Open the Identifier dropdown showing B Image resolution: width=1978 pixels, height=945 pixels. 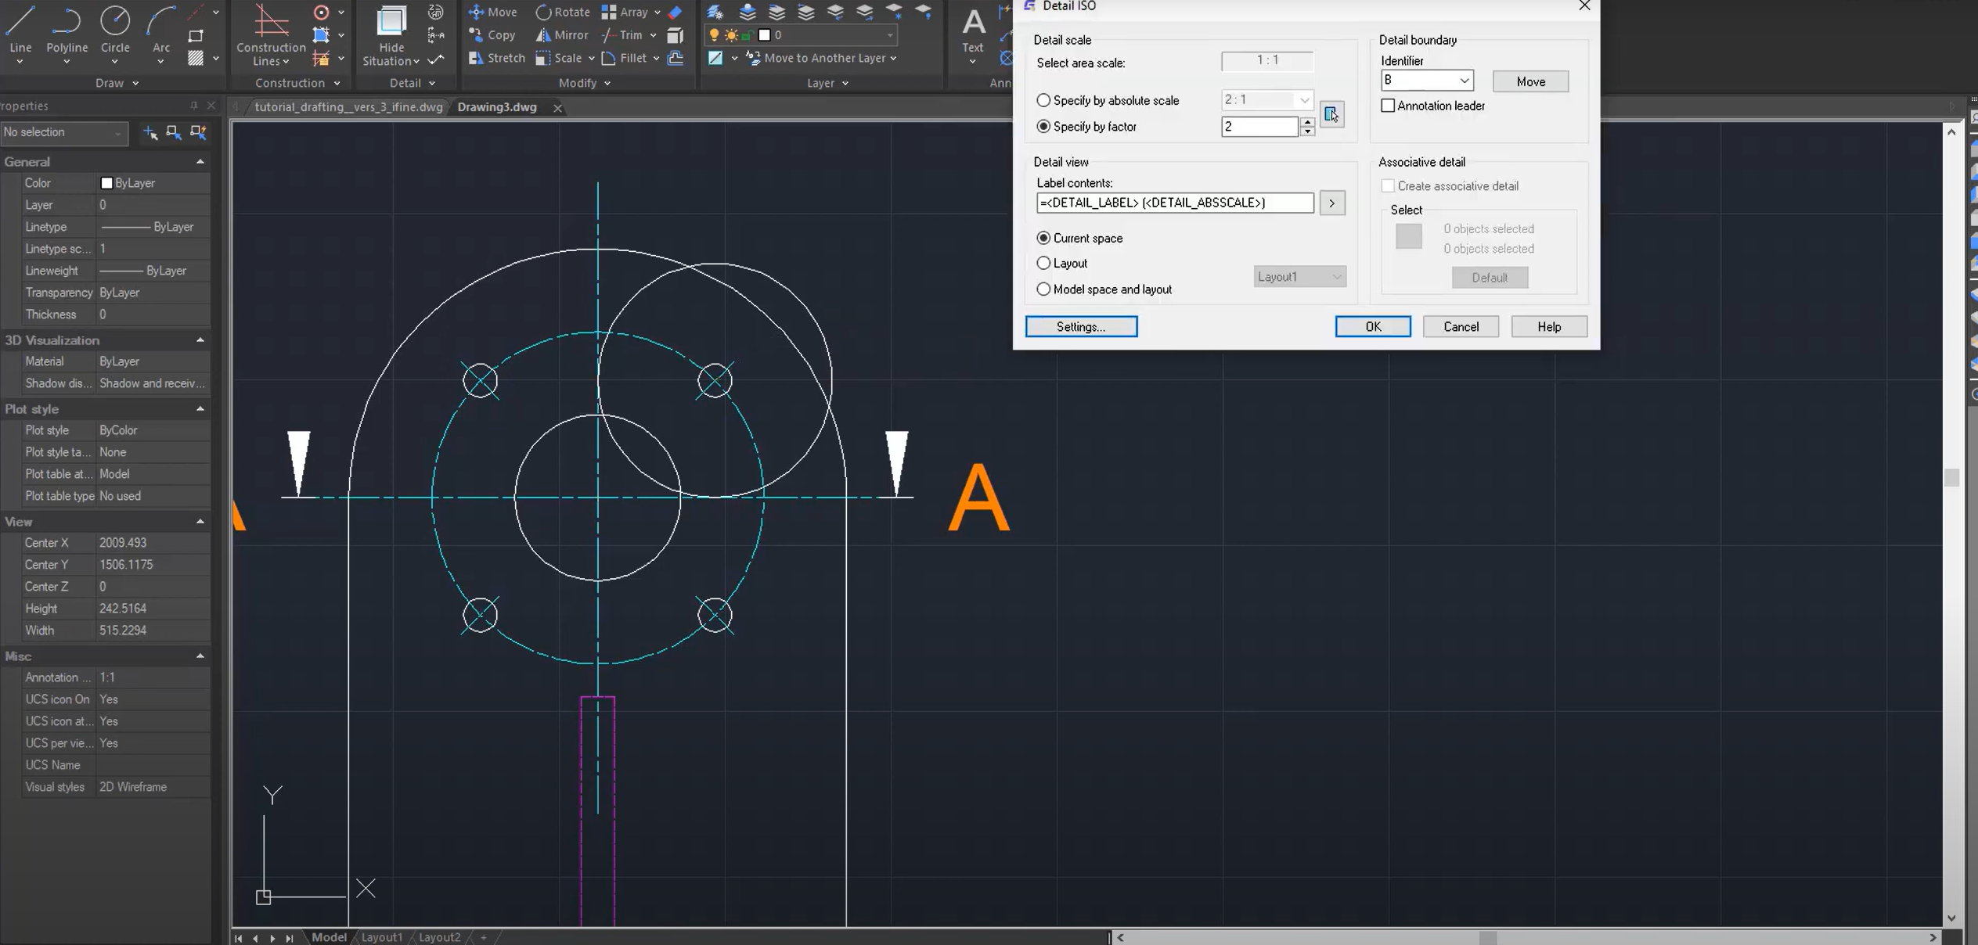coord(1427,80)
